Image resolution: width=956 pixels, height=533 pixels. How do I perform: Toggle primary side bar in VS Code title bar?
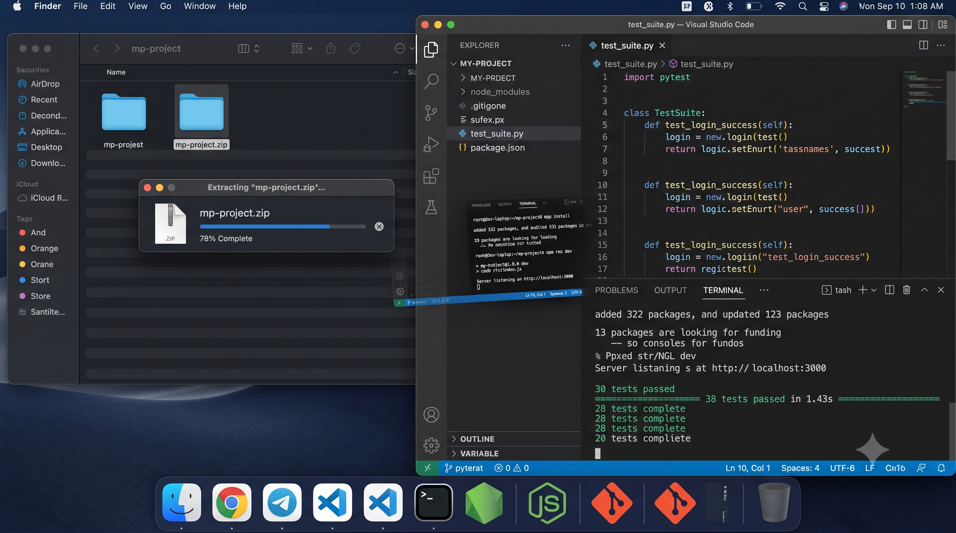tap(891, 24)
